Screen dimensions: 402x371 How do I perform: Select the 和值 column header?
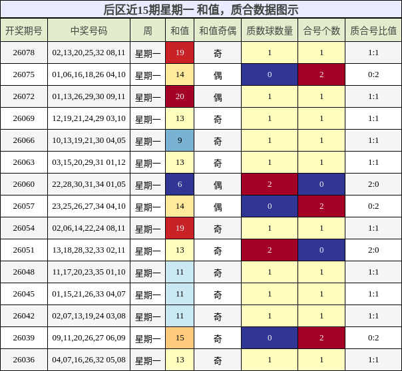[x=180, y=31]
